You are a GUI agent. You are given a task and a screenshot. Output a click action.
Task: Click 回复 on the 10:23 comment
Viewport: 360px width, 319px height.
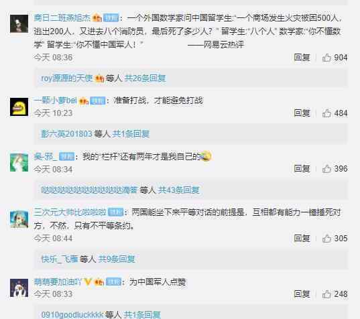pyautogui.click(x=302, y=113)
